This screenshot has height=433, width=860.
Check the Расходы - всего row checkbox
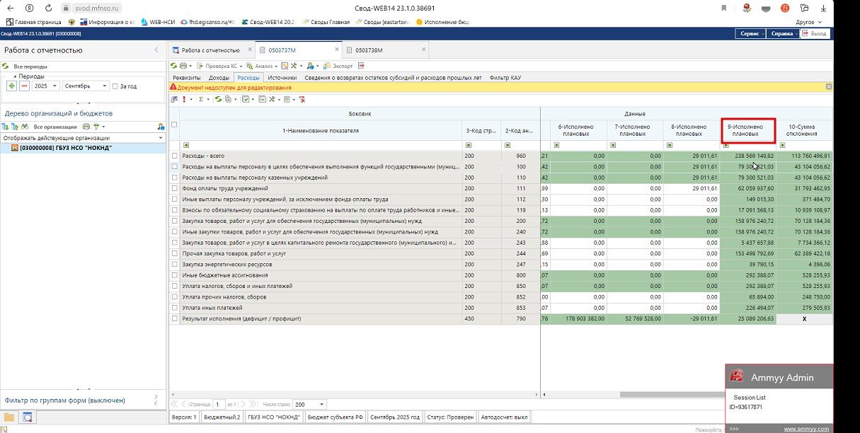click(174, 155)
